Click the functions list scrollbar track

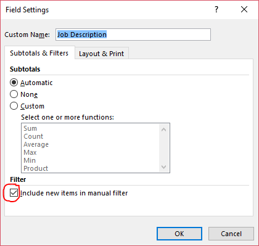coord(164,149)
